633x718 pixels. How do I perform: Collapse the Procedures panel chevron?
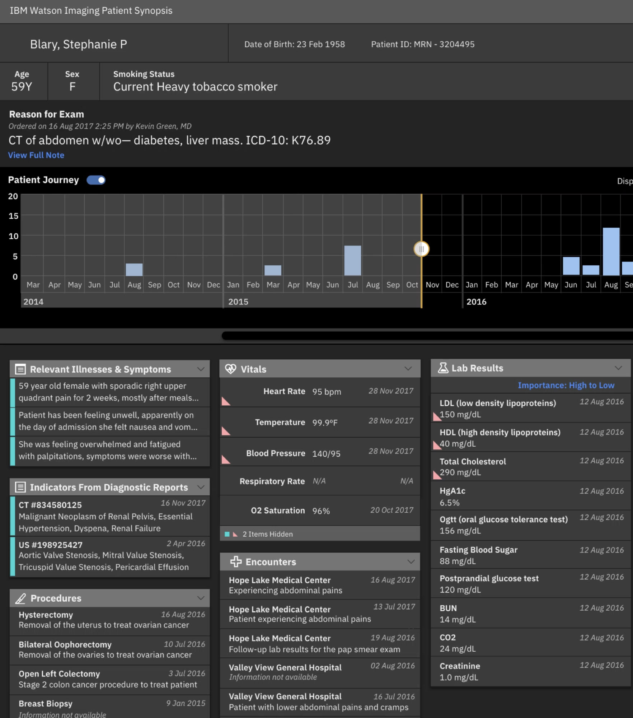pos(201,598)
